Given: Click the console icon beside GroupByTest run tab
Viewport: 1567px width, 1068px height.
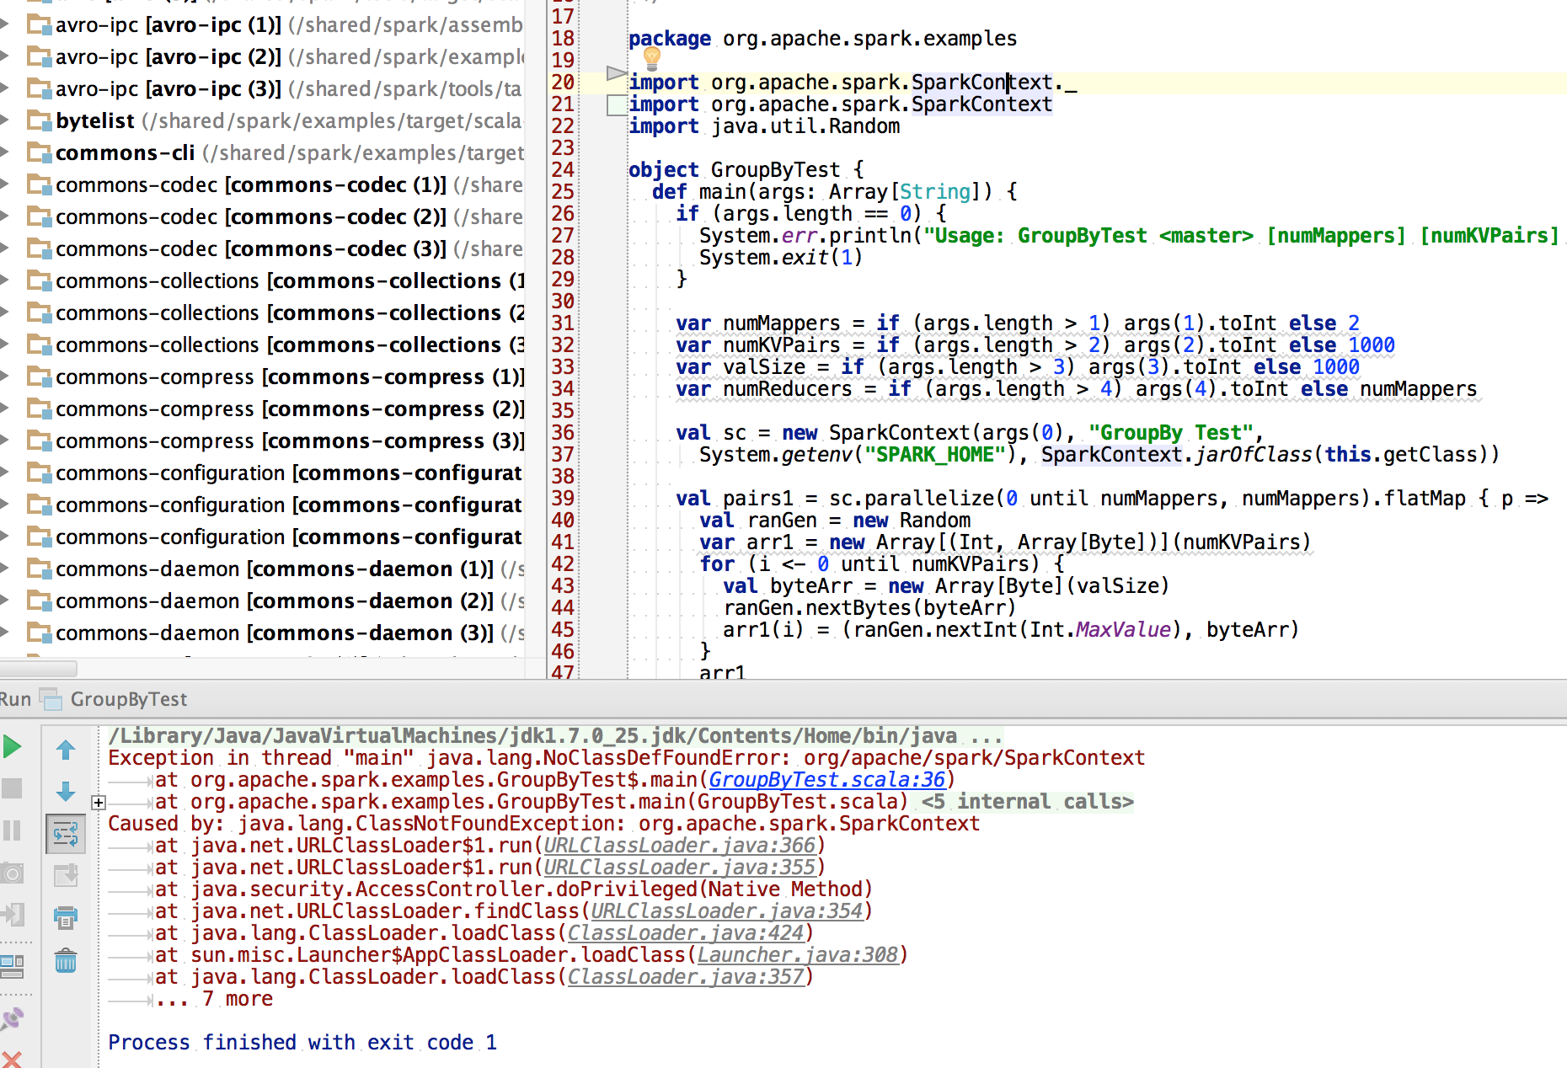Looking at the screenshot, I should click(51, 699).
